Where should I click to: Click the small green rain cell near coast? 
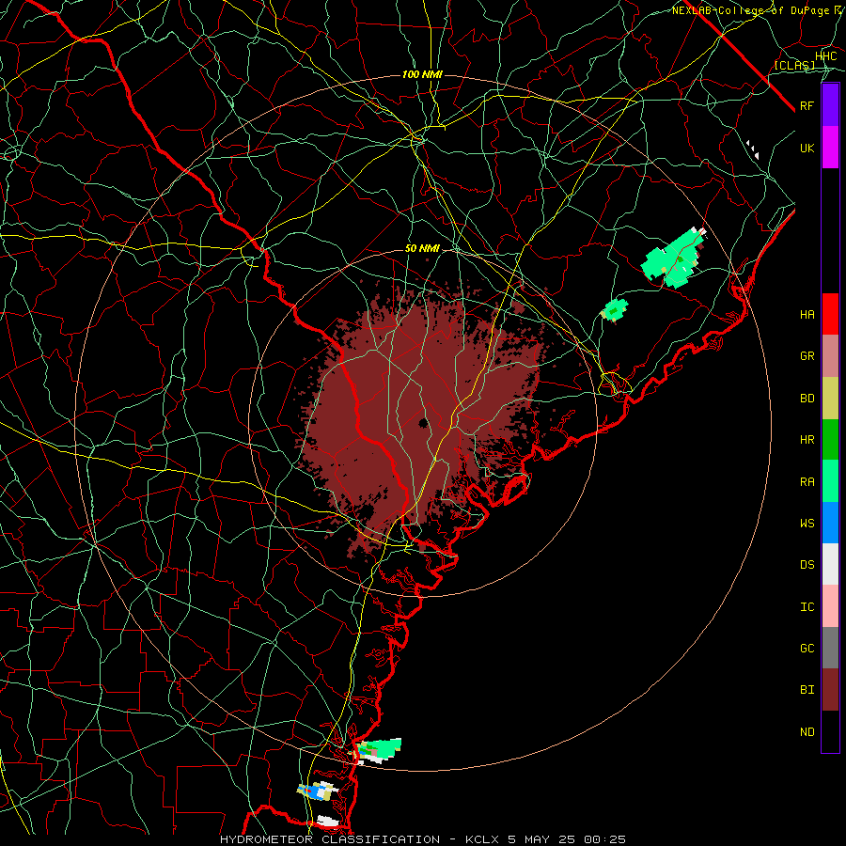pyautogui.click(x=615, y=310)
